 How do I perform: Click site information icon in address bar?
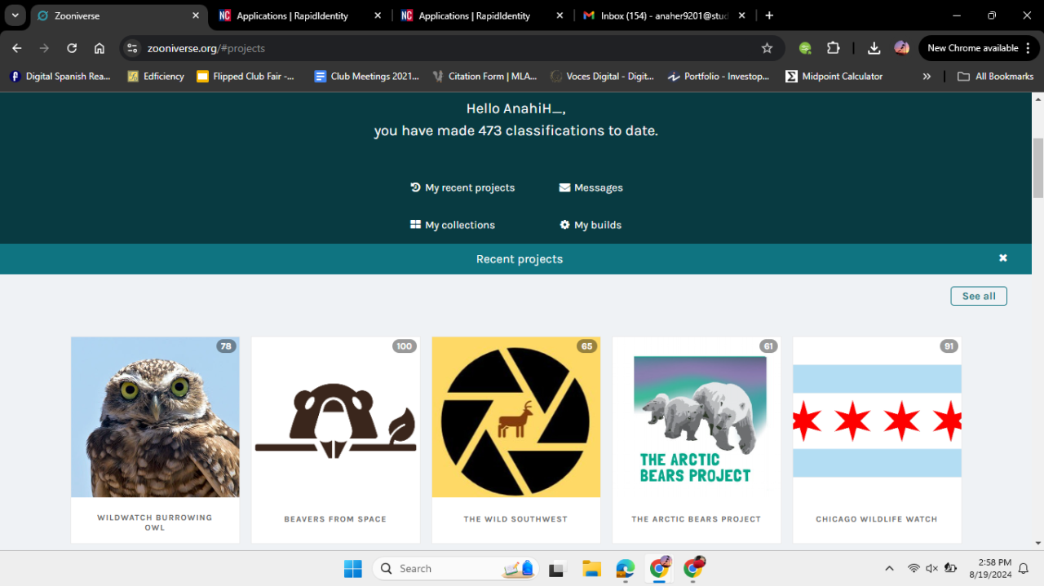point(133,48)
